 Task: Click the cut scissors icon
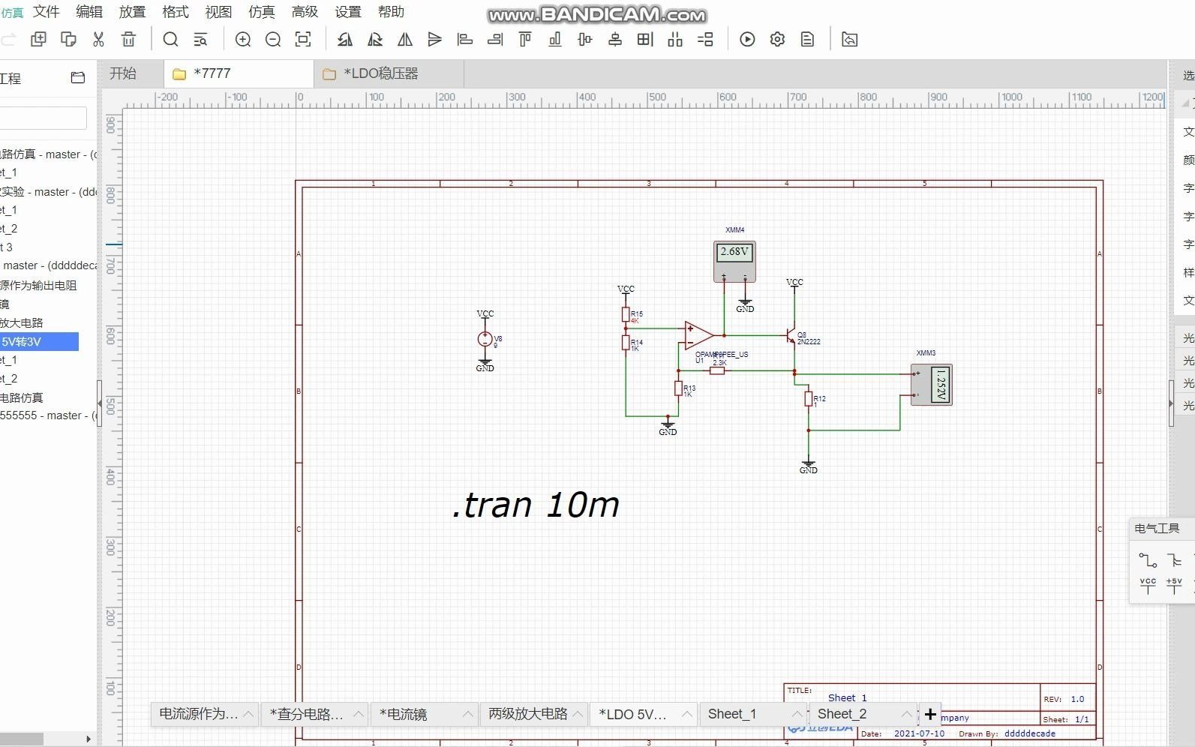[98, 39]
